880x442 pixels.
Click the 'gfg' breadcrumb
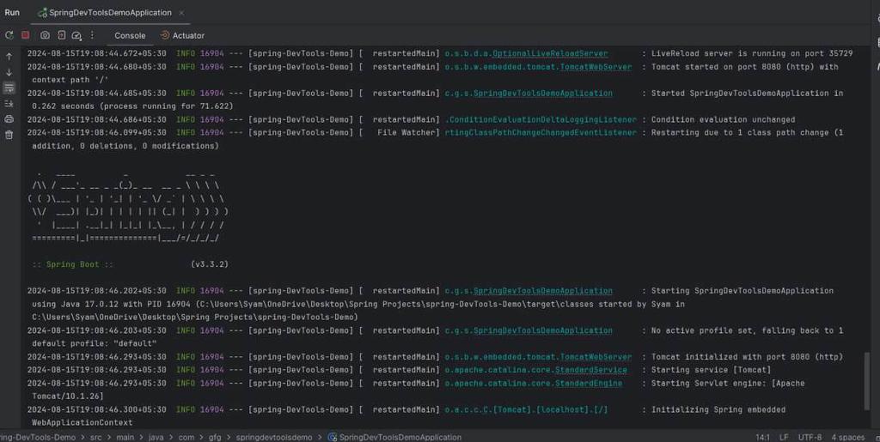[215, 437]
